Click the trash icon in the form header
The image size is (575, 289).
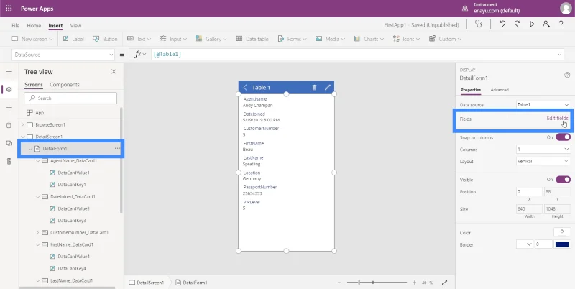pyautogui.click(x=314, y=87)
